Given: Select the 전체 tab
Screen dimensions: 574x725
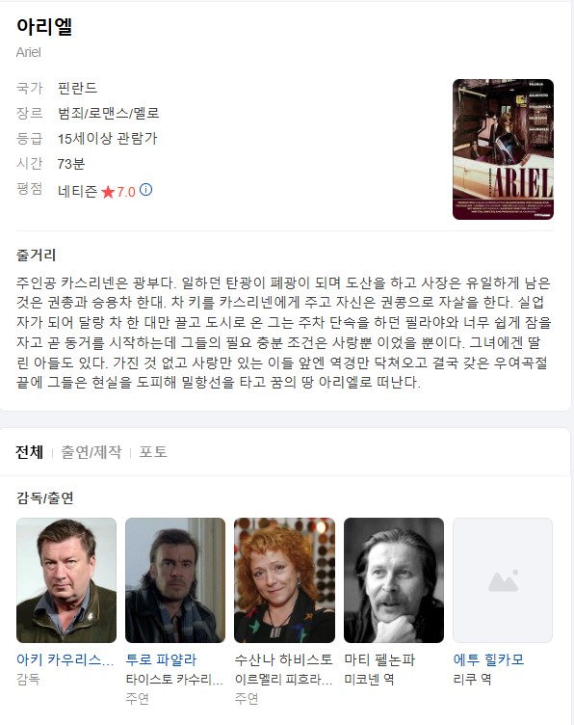Looking at the screenshot, I should click(x=29, y=452).
